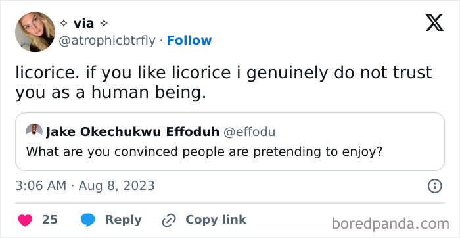Viewport: 460px width, 238px height.
Task: Click the blue reply speech bubble icon
Action: point(87,220)
